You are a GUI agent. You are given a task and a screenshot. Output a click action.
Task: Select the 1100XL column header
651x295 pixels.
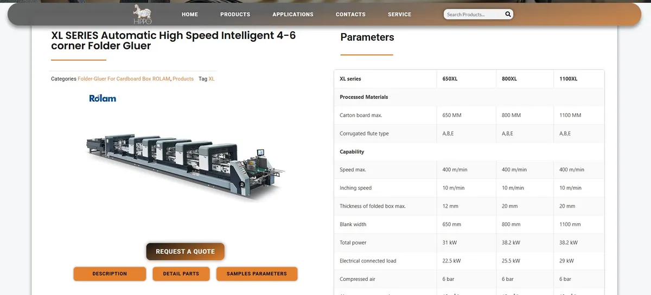pyautogui.click(x=568, y=79)
